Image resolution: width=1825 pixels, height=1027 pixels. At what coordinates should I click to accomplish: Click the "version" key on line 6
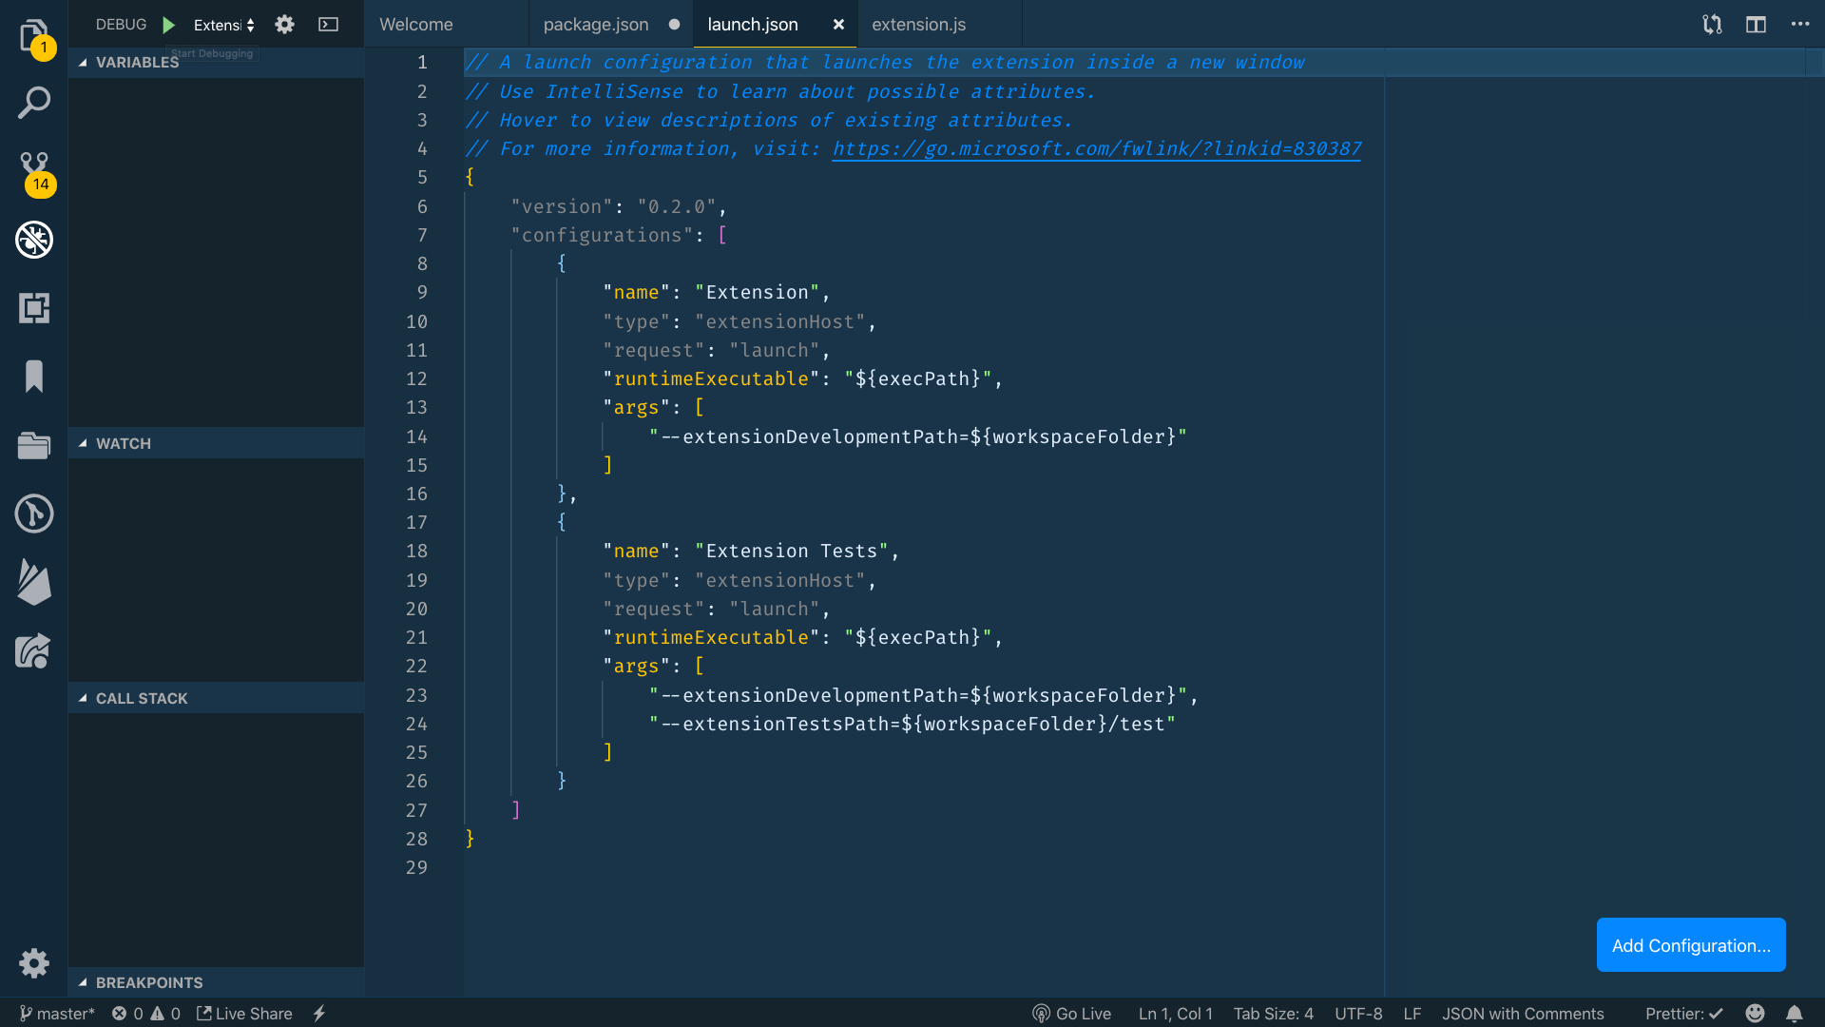coord(562,206)
